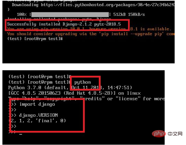The image size is (186, 145).
Task: Click the 中文网 watermark text
Action: pos(175,134)
